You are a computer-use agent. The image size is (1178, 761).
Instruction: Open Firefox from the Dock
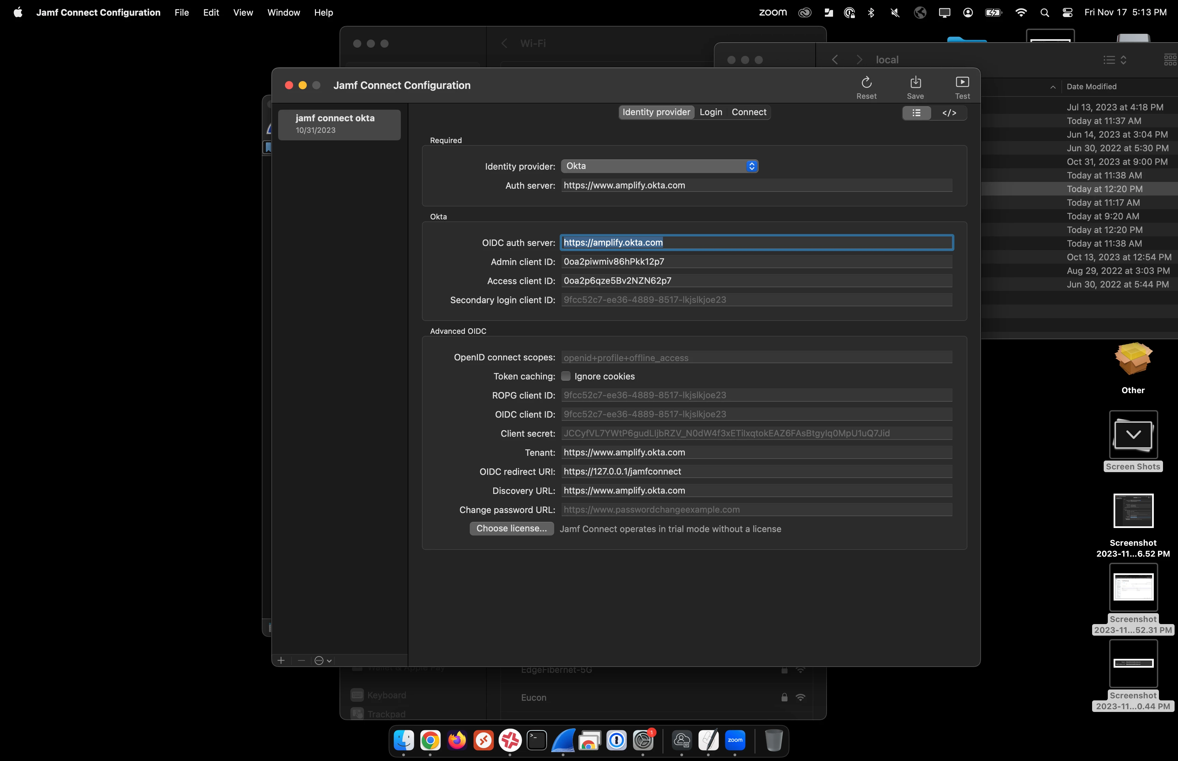[x=457, y=740]
